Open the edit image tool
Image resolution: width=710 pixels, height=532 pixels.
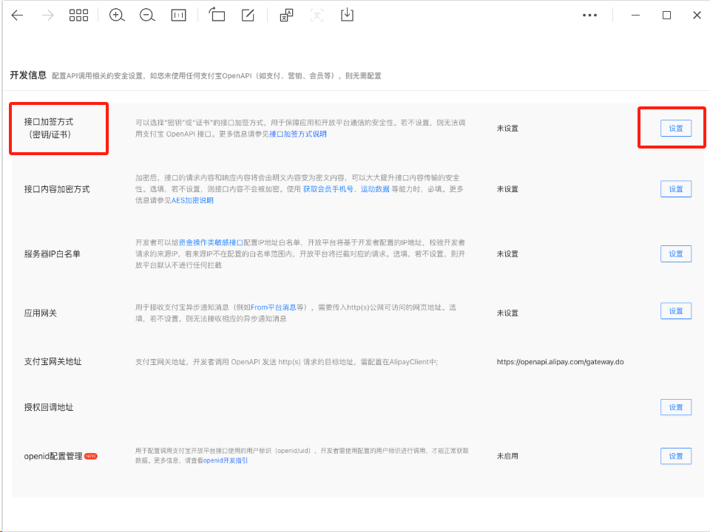pyautogui.click(x=248, y=16)
